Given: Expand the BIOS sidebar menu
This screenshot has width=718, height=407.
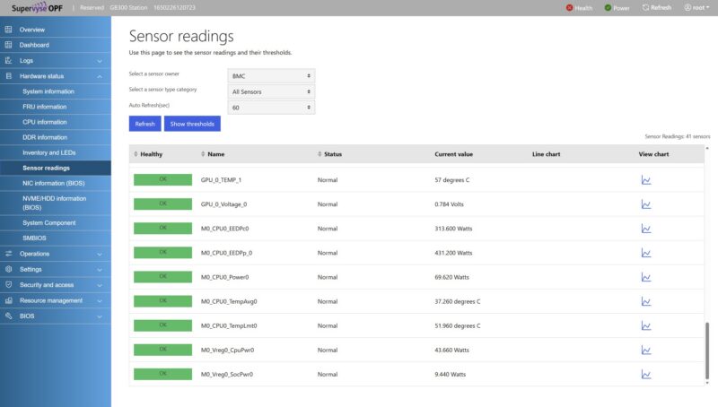Looking at the screenshot, I should (56, 316).
